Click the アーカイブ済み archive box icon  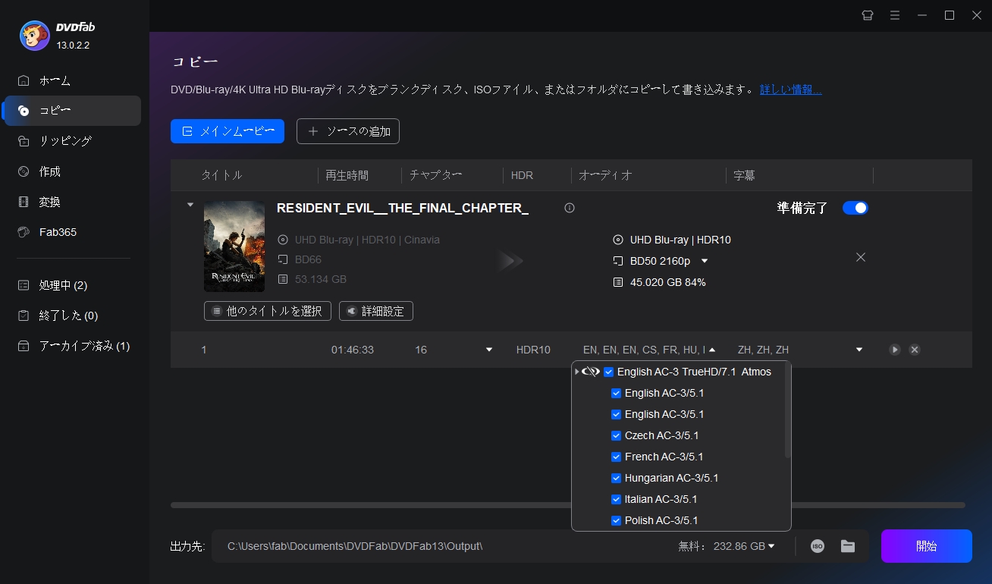point(24,346)
